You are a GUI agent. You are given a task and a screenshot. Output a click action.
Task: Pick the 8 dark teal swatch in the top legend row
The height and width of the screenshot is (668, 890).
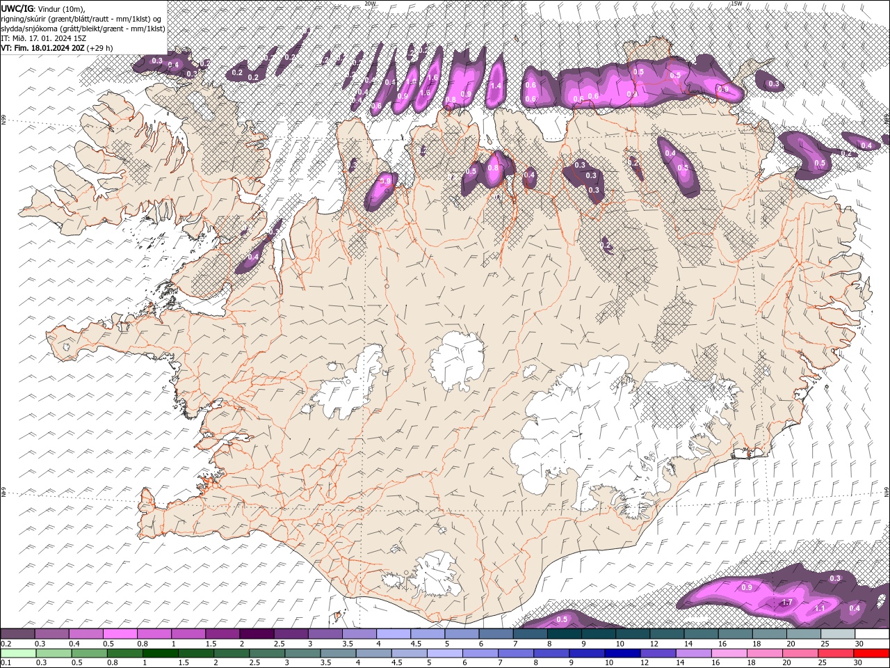tap(564, 634)
